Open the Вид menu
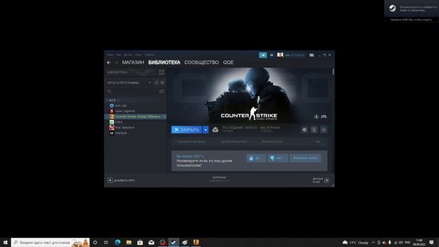Image resolution: width=439 pixels, height=247 pixels. click(119, 55)
